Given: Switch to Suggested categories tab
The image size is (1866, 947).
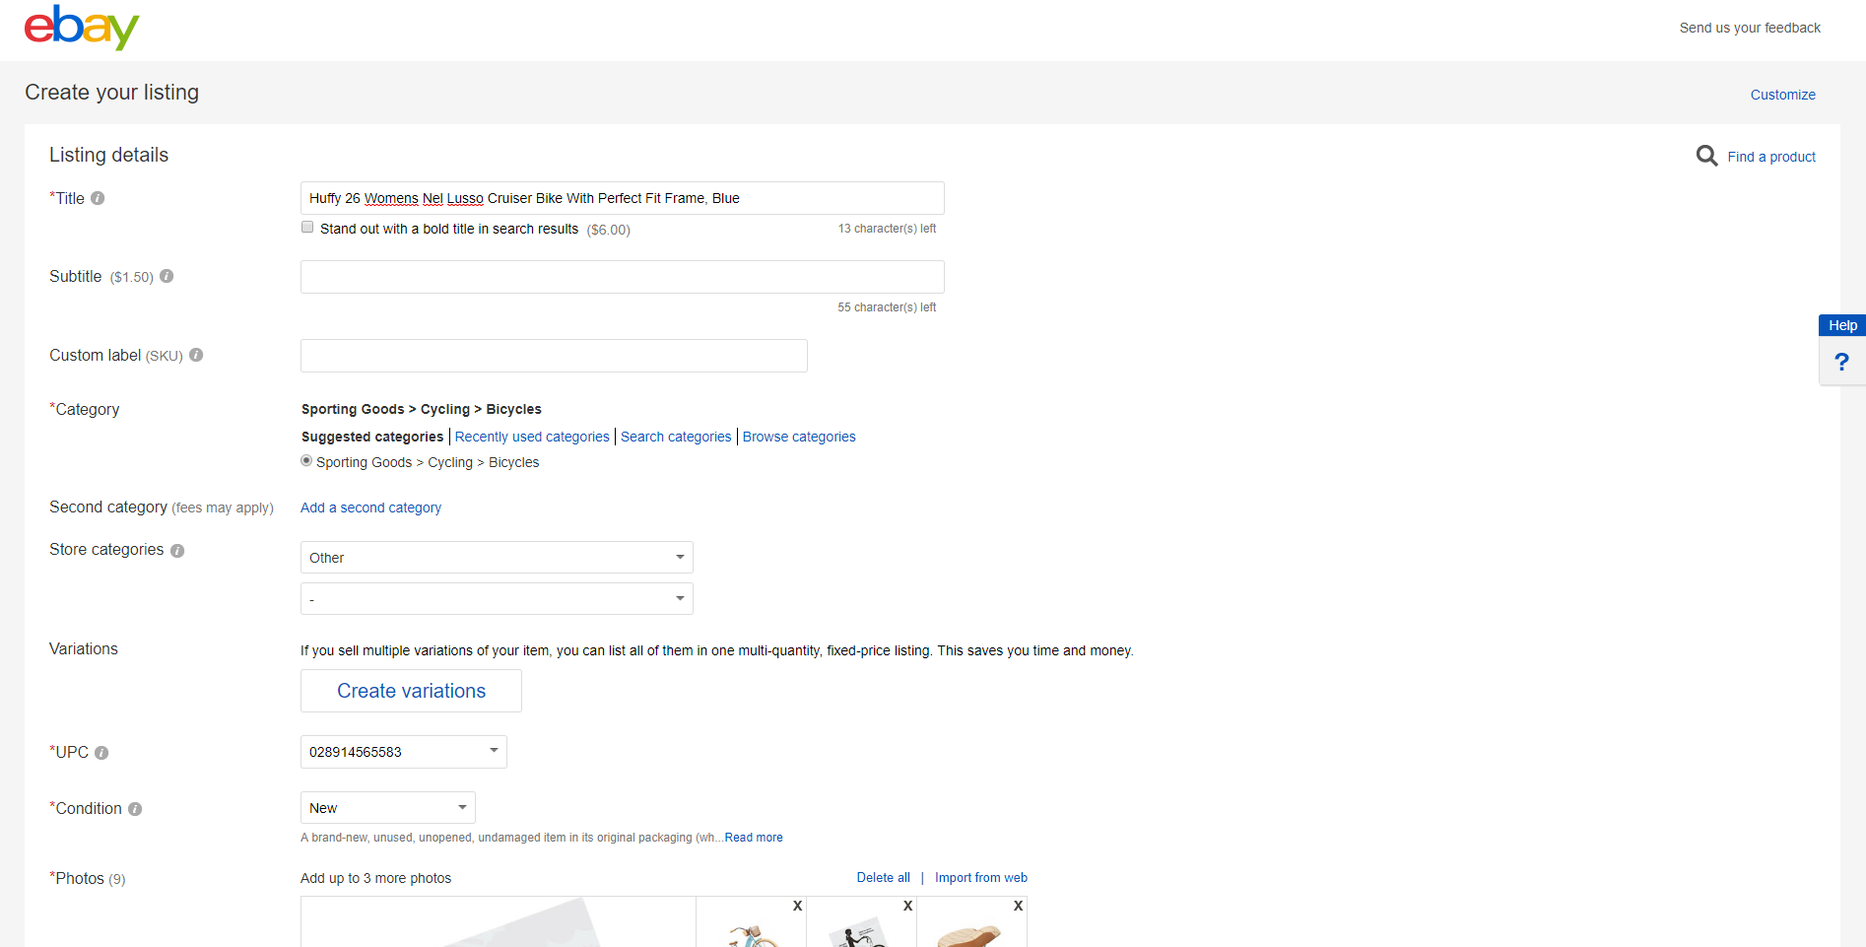Looking at the screenshot, I should tap(372, 437).
